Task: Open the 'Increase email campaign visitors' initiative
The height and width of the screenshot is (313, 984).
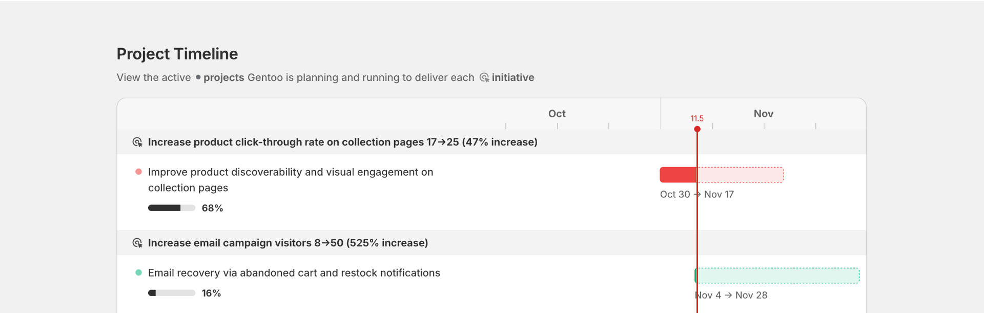Action: [x=288, y=243]
